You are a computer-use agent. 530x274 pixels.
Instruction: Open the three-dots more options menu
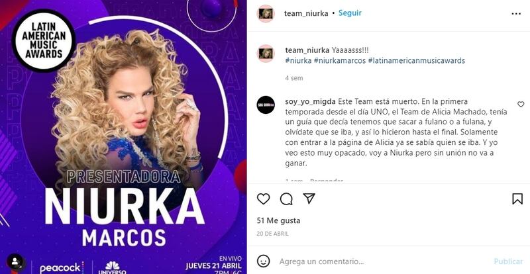coord(516,14)
